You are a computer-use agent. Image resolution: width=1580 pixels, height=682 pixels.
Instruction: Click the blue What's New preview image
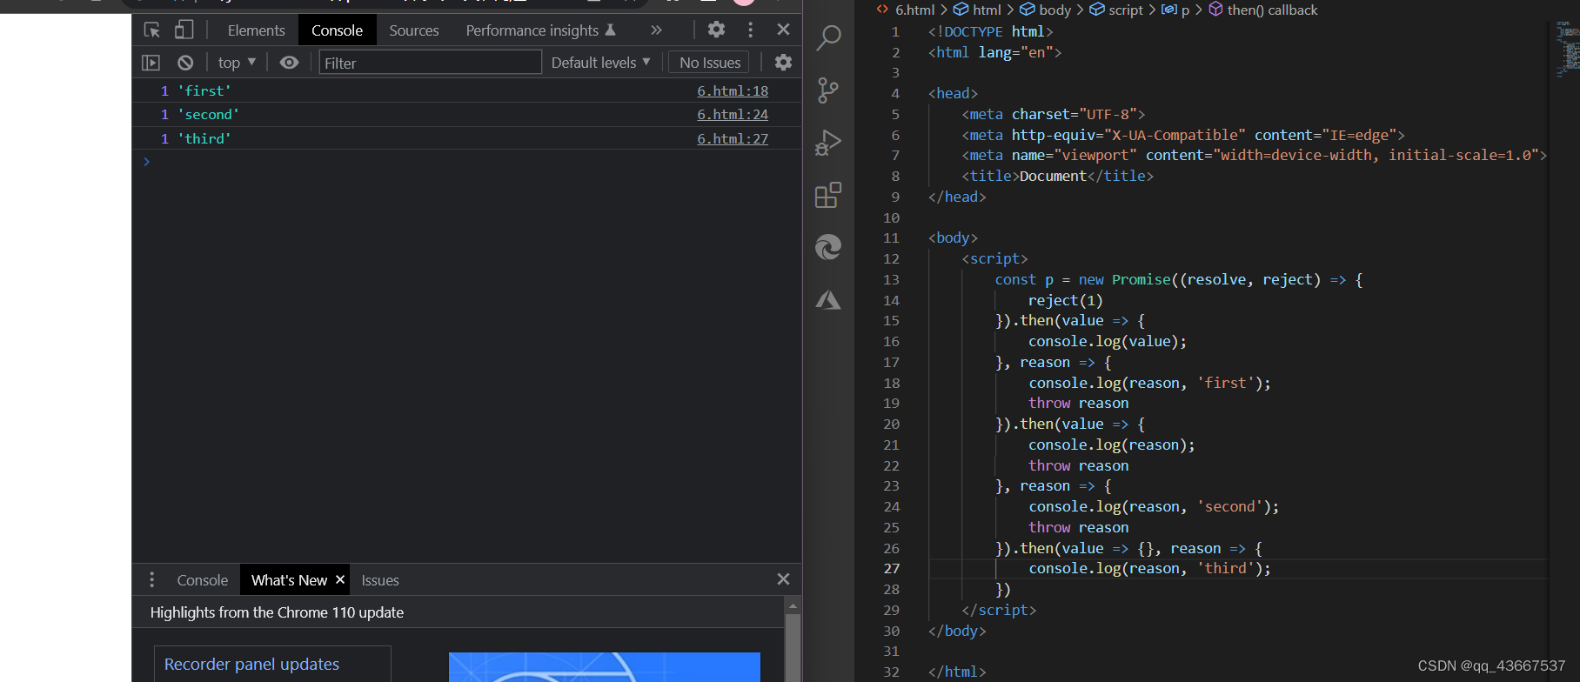[x=605, y=667]
